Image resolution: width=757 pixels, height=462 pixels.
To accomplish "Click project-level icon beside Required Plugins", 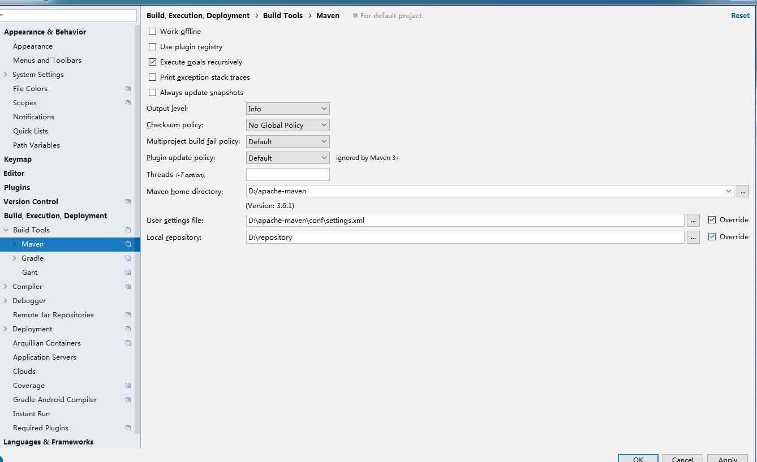I will click(128, 428).
